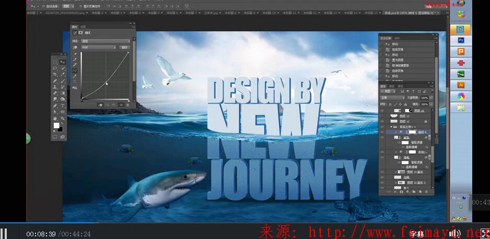The image size is (490, 239).
Task: Select the Horizontal Type tool
Action: pos(63,105)
